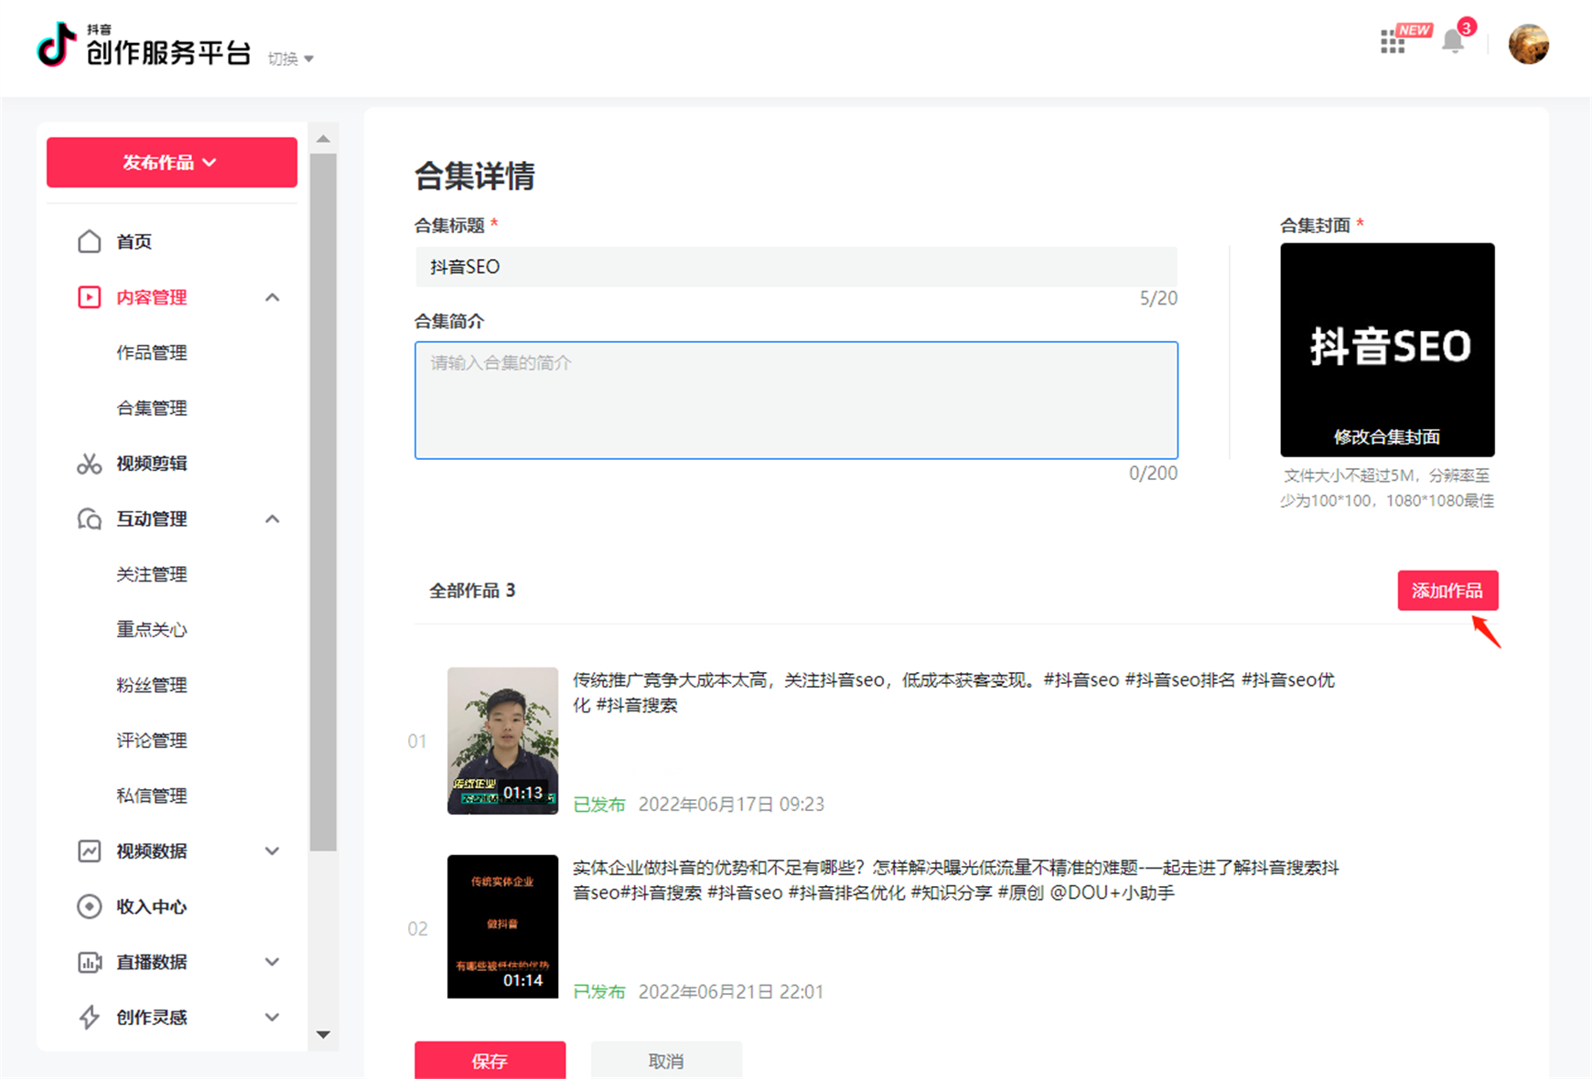Open the user avatar menu
The width and height of the screenshot is (1592, 1079).
pyautogui.click(x=1528, y=44)
